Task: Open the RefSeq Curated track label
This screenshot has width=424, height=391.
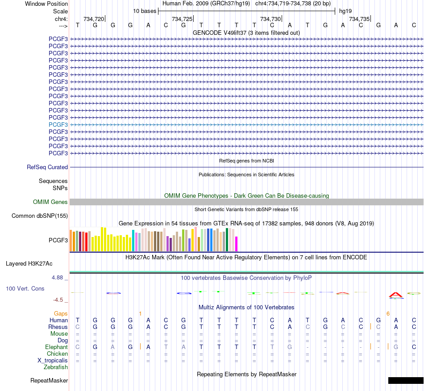Action: [47, 167]
